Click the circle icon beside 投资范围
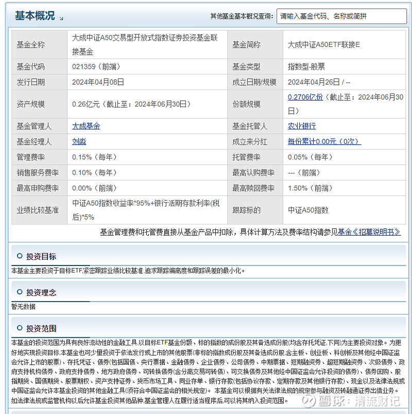Image resolution: width=412 pixels, height=414 pixels. 20,328
